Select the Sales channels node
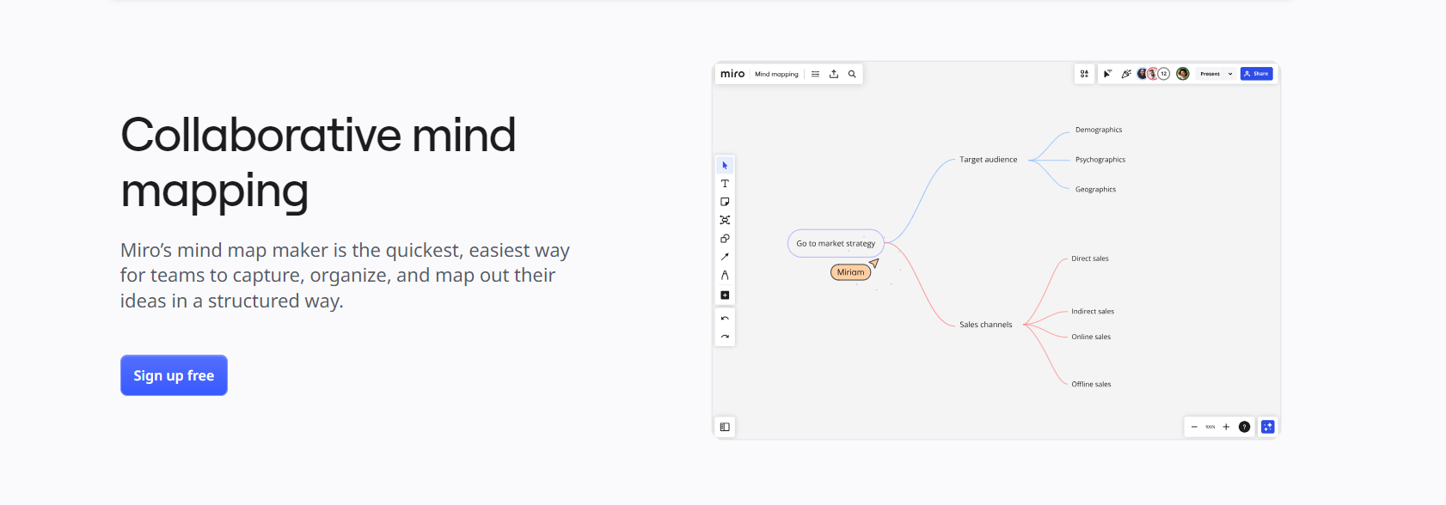 click(x=986, y=325)
